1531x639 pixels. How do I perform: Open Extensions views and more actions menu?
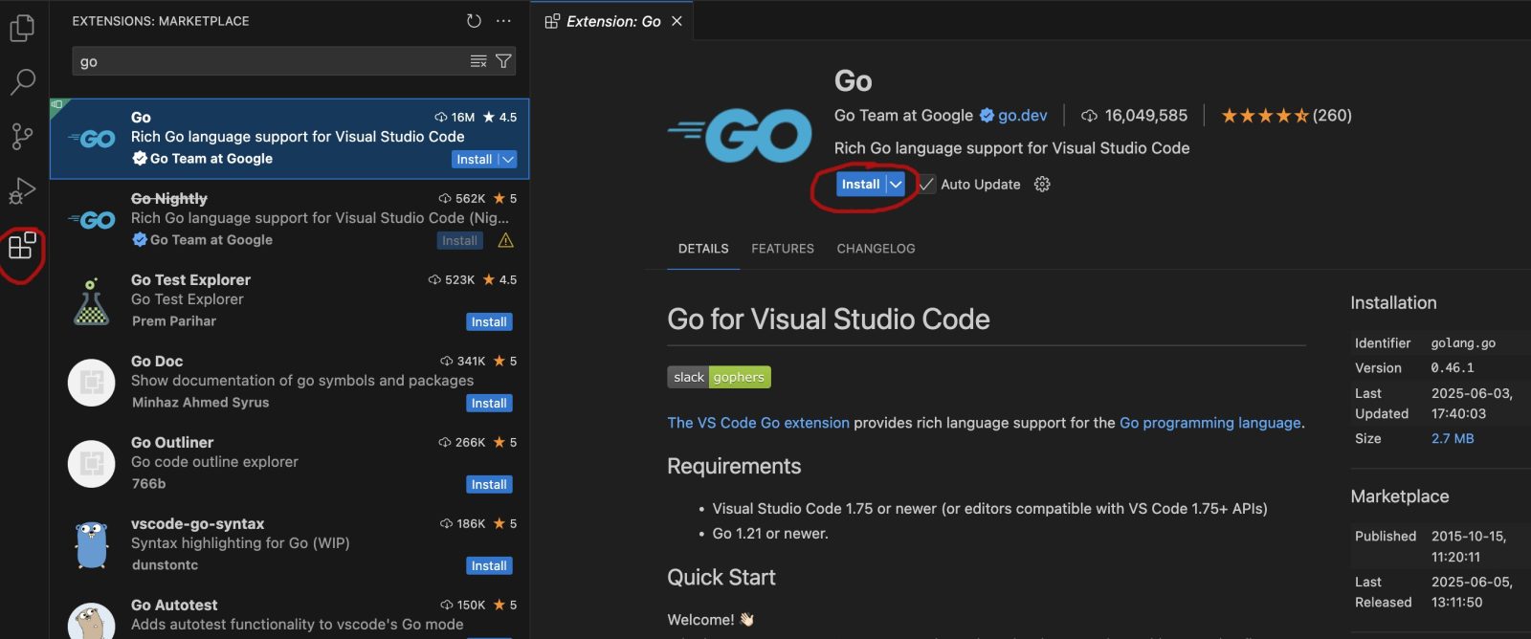(x=503, y=20)
